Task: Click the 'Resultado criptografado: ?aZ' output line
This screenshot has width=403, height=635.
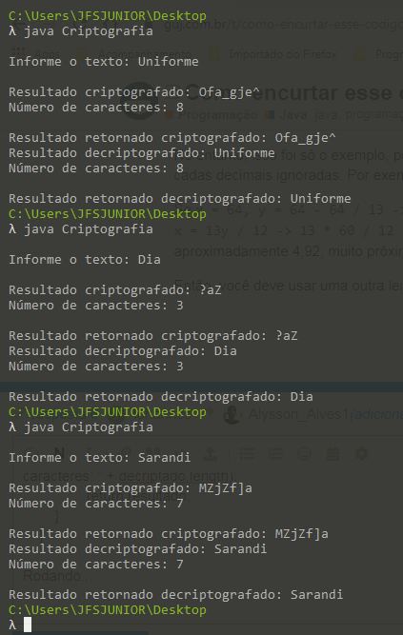Action: click(x=115, y=289)
